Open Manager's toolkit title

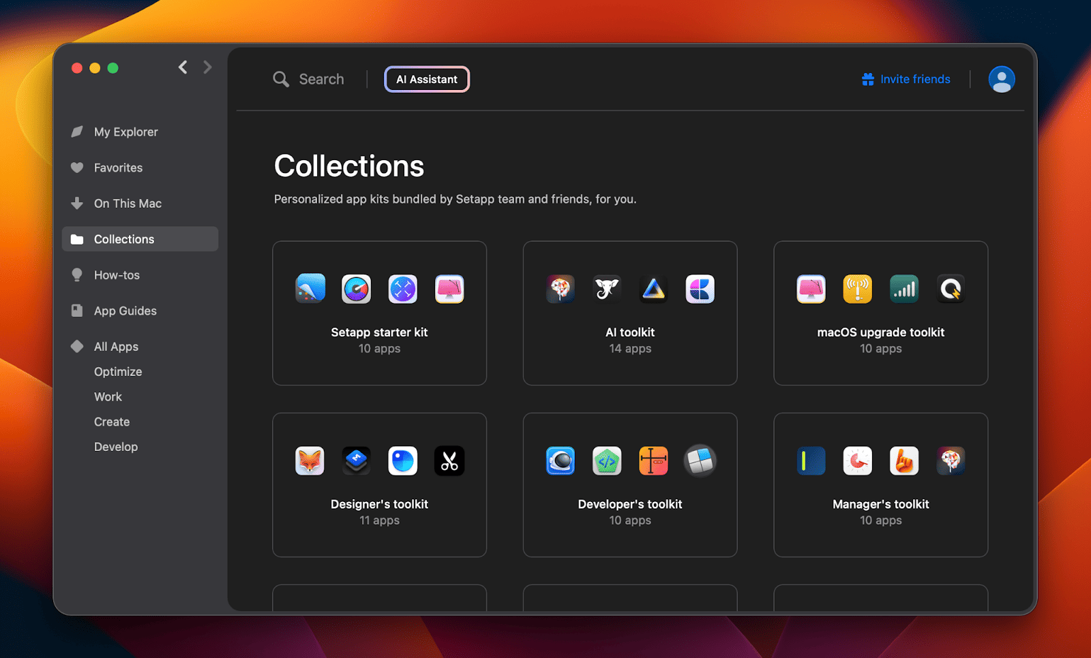pos(881,504)
